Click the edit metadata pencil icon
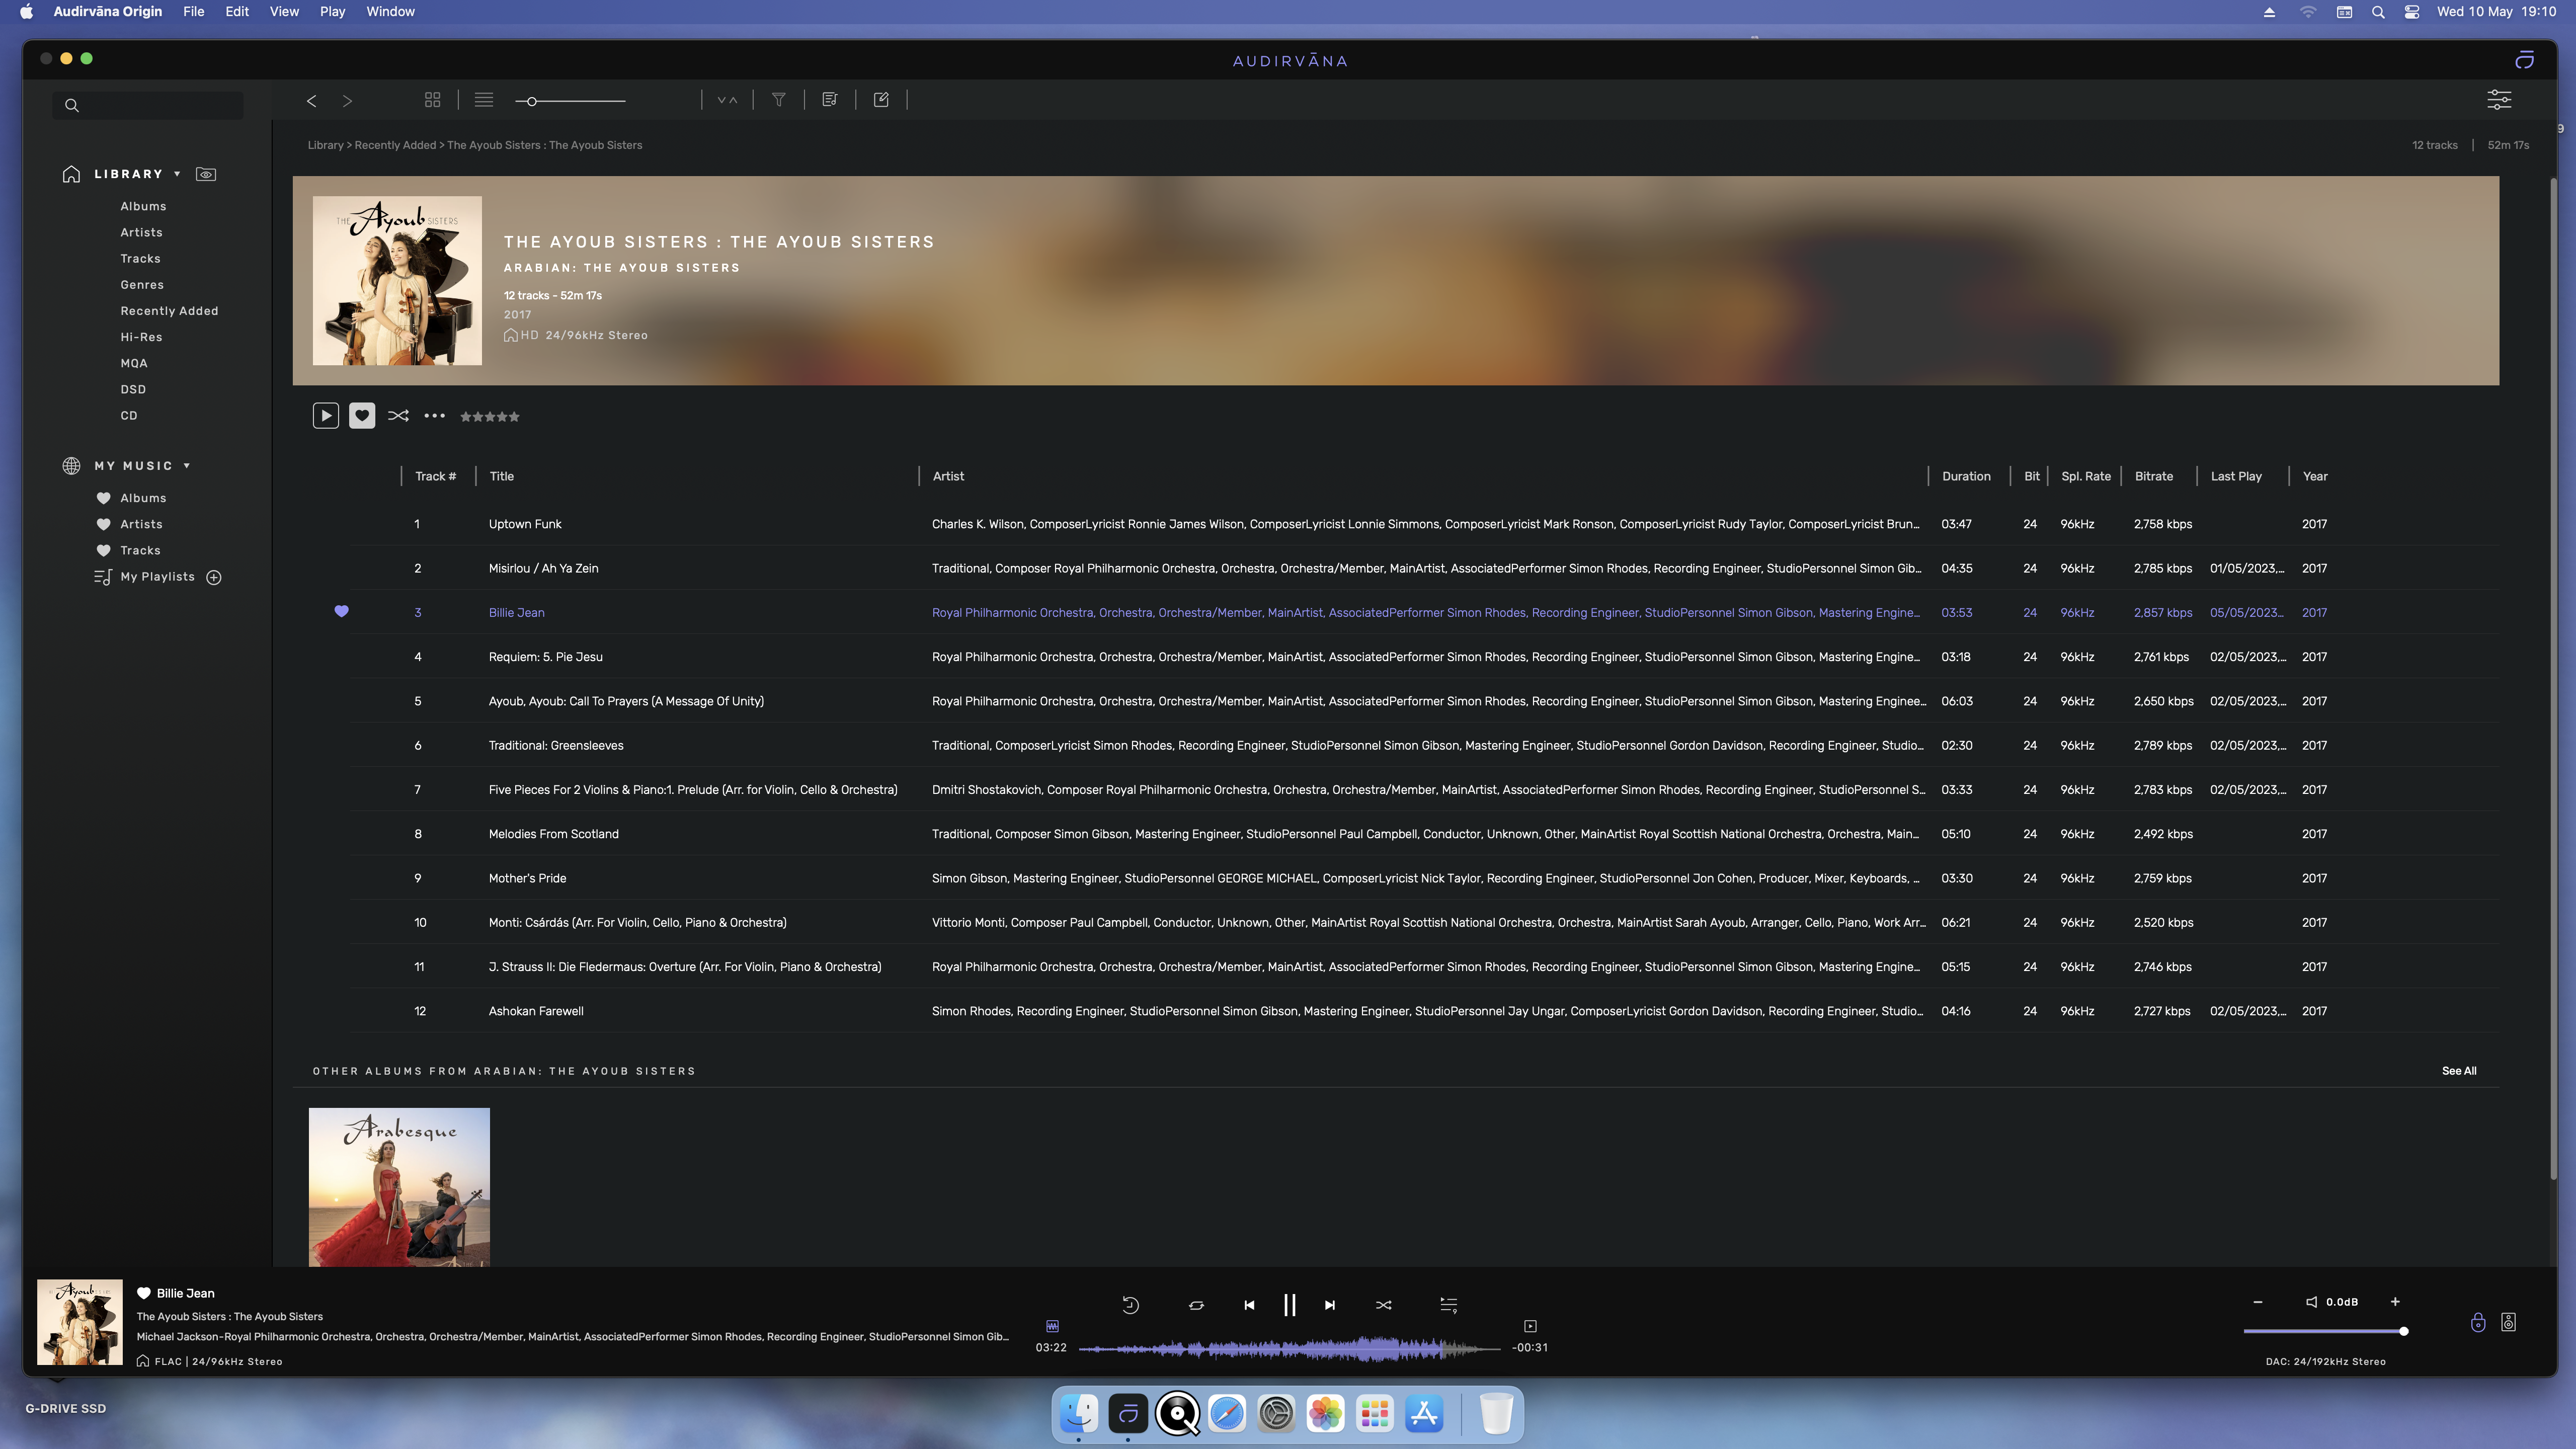The width and height of the screenshot is (2576, 1449). coord(881,99)
